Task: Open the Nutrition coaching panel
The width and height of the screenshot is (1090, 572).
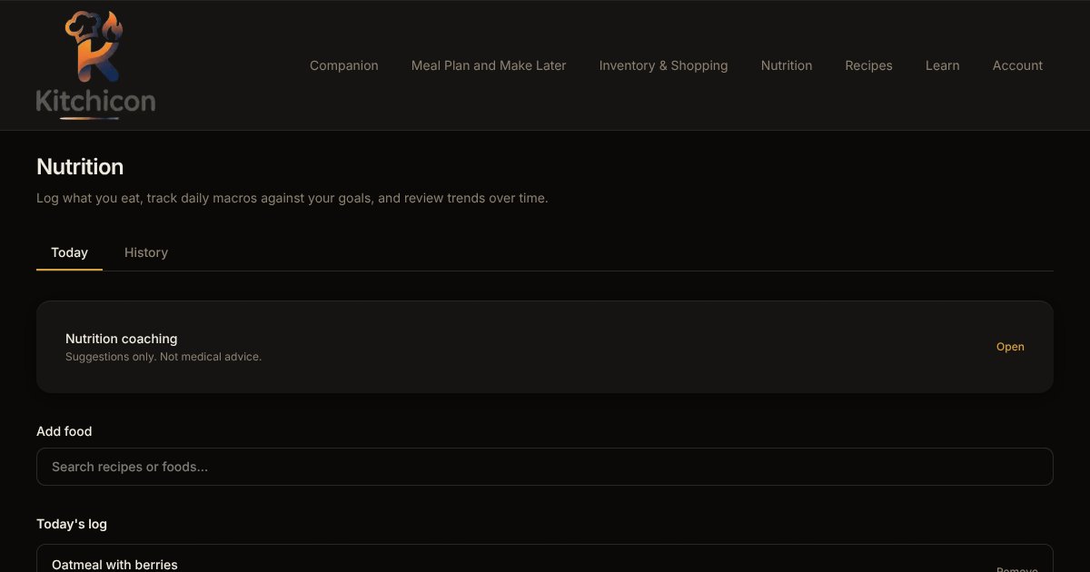Action: click(1010, 347)
